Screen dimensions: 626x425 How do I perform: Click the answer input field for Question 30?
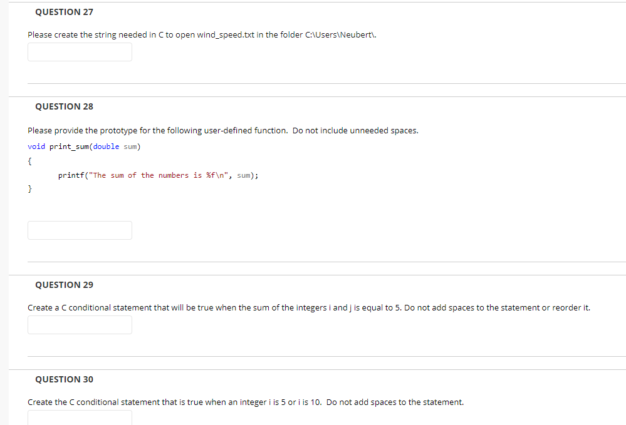pyautogui.click(x=80, y=419)
